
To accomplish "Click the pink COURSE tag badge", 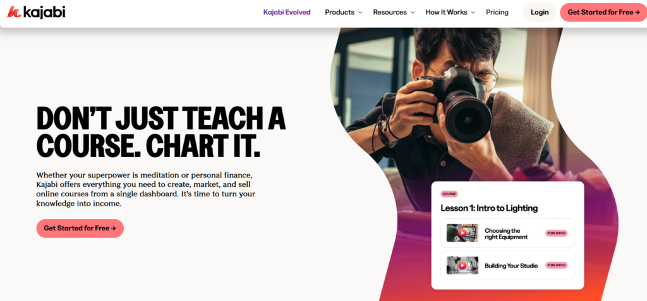I will pos(449,194).
